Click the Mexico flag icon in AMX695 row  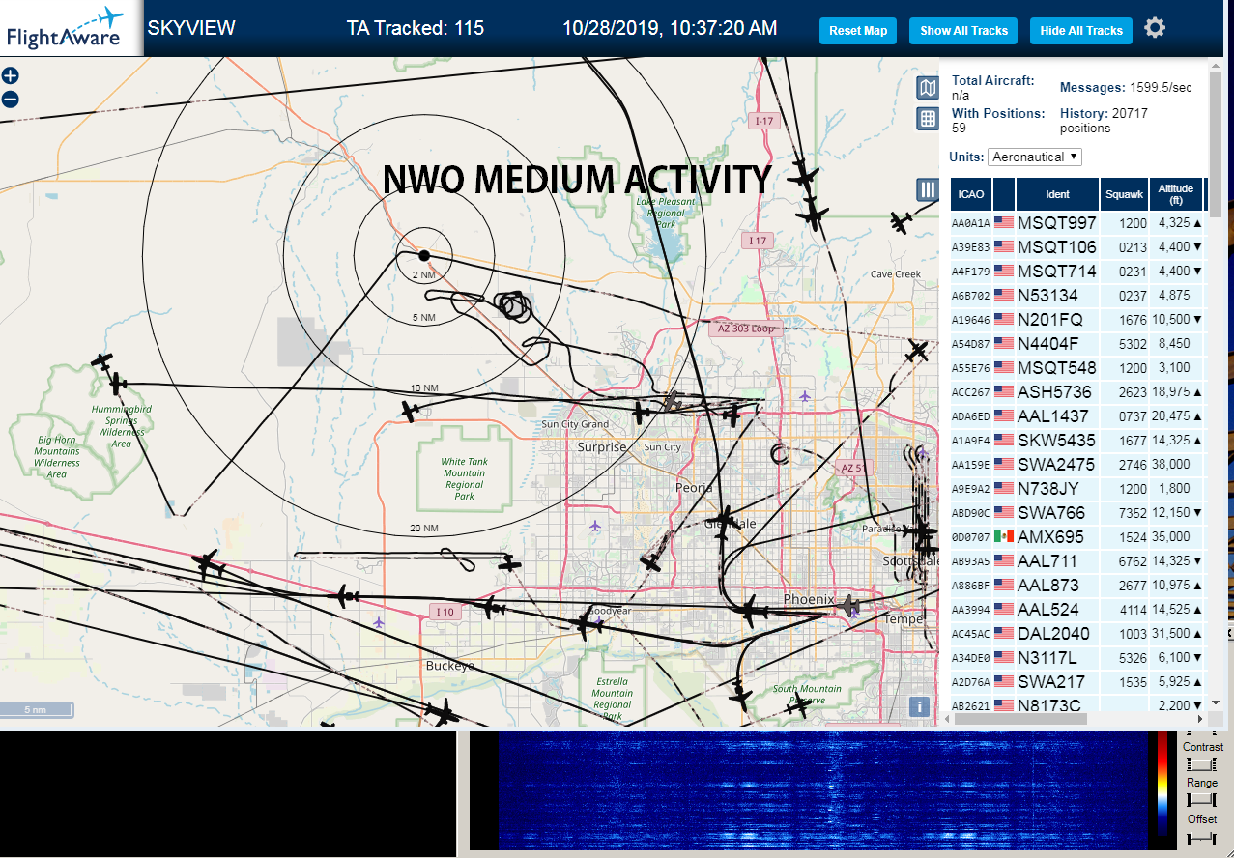pyautogui.click(x=1004, y=536)
